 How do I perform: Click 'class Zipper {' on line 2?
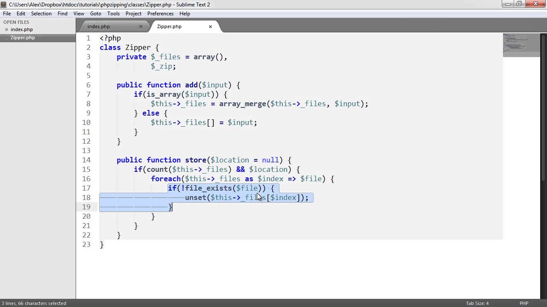(x=129, y=47)
